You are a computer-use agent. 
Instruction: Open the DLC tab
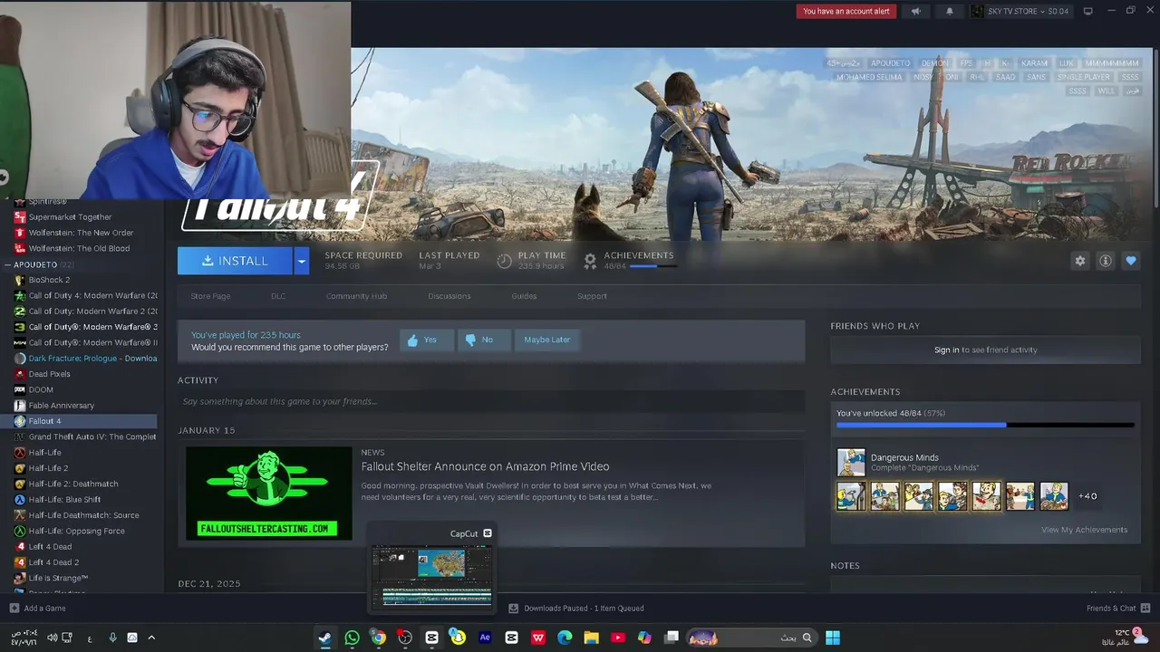[x=278, y=296]
